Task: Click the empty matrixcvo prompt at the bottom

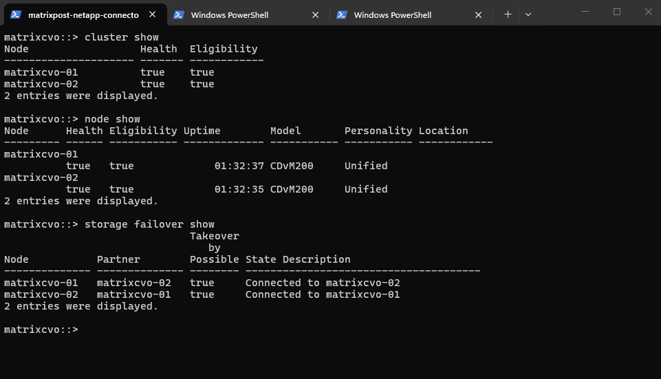Action: pos(41,329)
